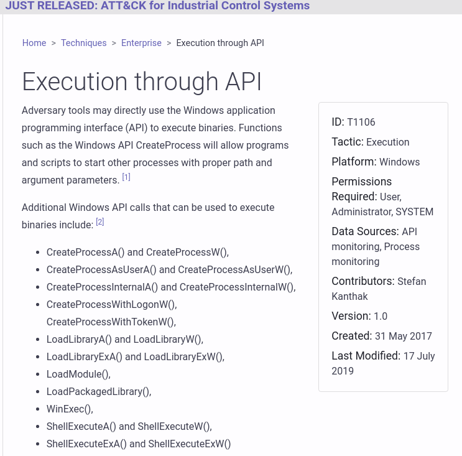
Task: Click the WinExec() list entry
Action: 70,409
